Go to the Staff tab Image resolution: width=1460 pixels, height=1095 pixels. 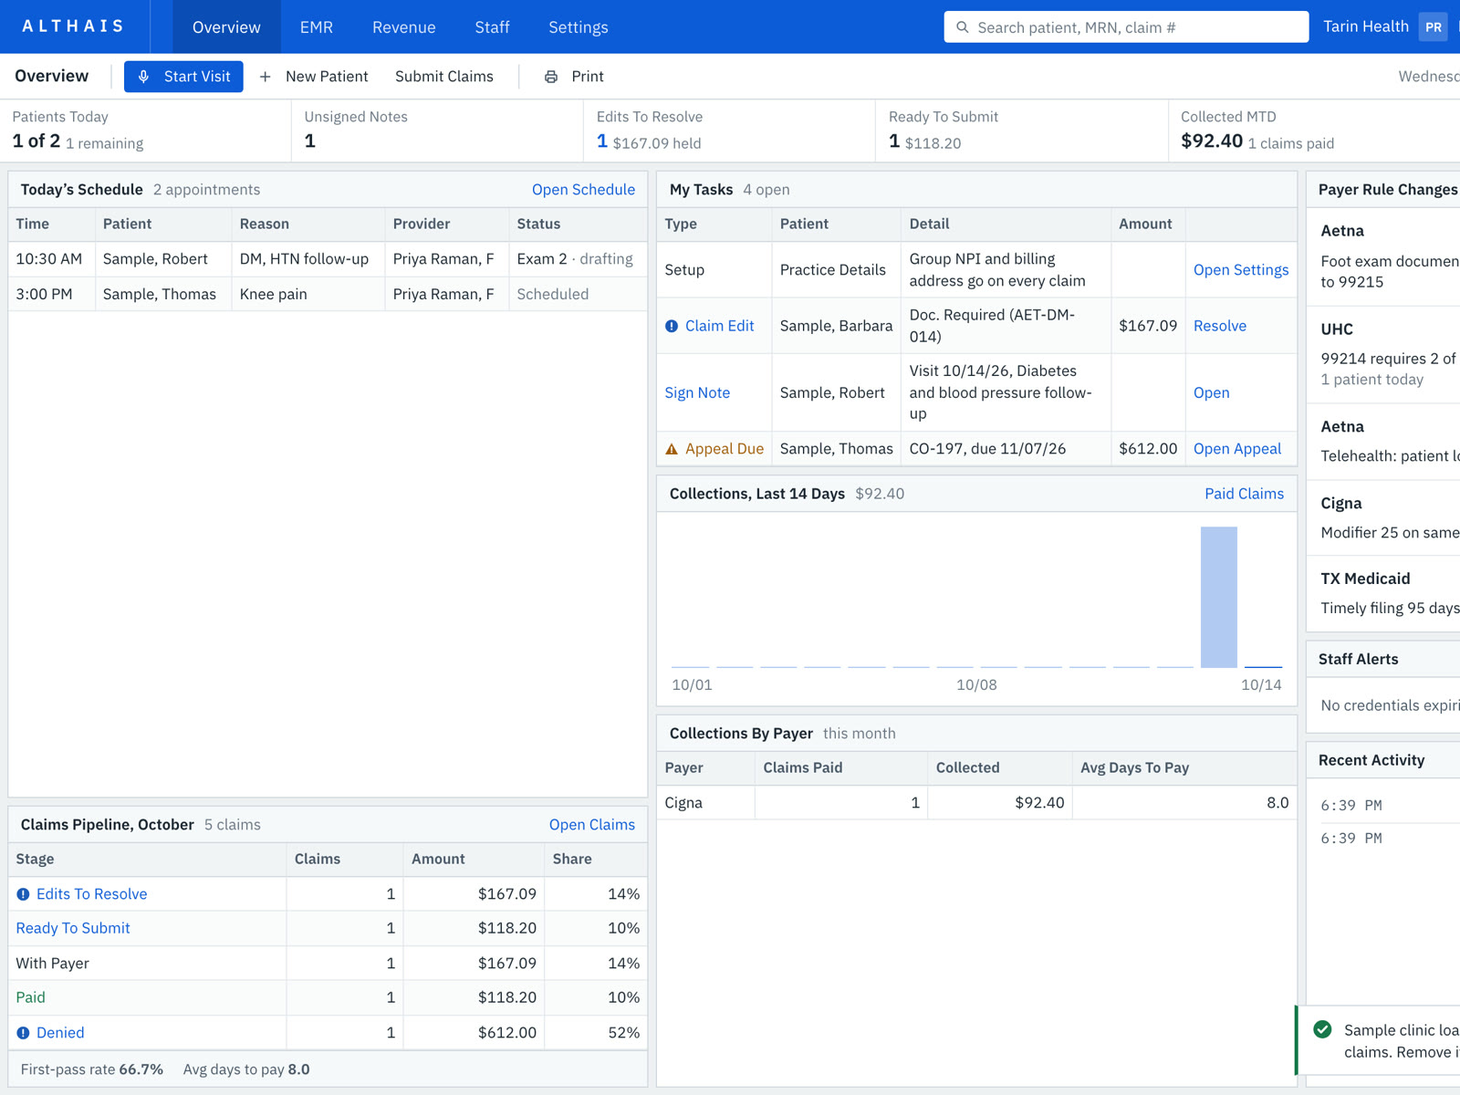pyautogui.click(x=492, y=27)
